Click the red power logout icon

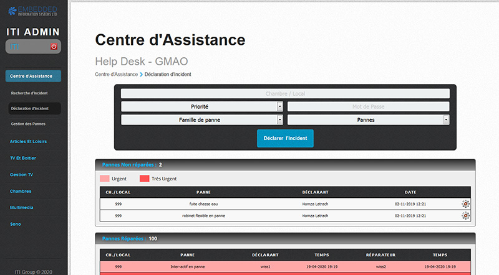(54, 47)
